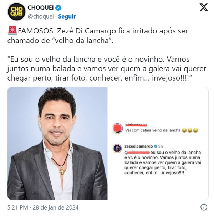Follow the account via Seguir

[x=67, y=16]
